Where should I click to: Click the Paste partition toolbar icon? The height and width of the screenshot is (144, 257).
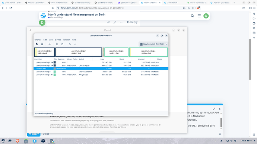(62, 44)
